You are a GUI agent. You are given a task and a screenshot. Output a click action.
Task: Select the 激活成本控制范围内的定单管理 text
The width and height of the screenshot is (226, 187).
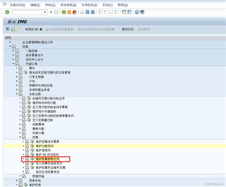pyautogui.click(x=50, y=73)
